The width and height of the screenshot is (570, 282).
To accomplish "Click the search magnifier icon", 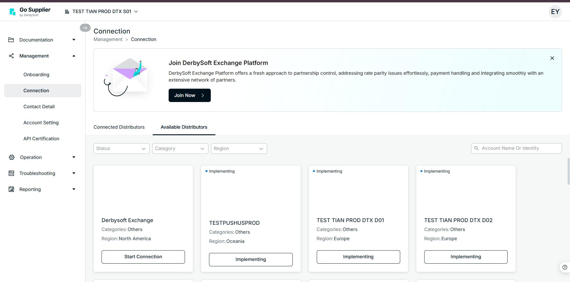I will tap(476, 148).
